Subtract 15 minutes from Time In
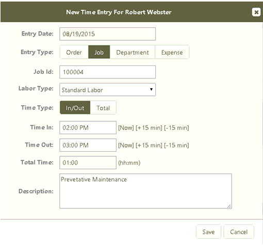The width and height of the screenshot is (263, 245). click(176, 128)
